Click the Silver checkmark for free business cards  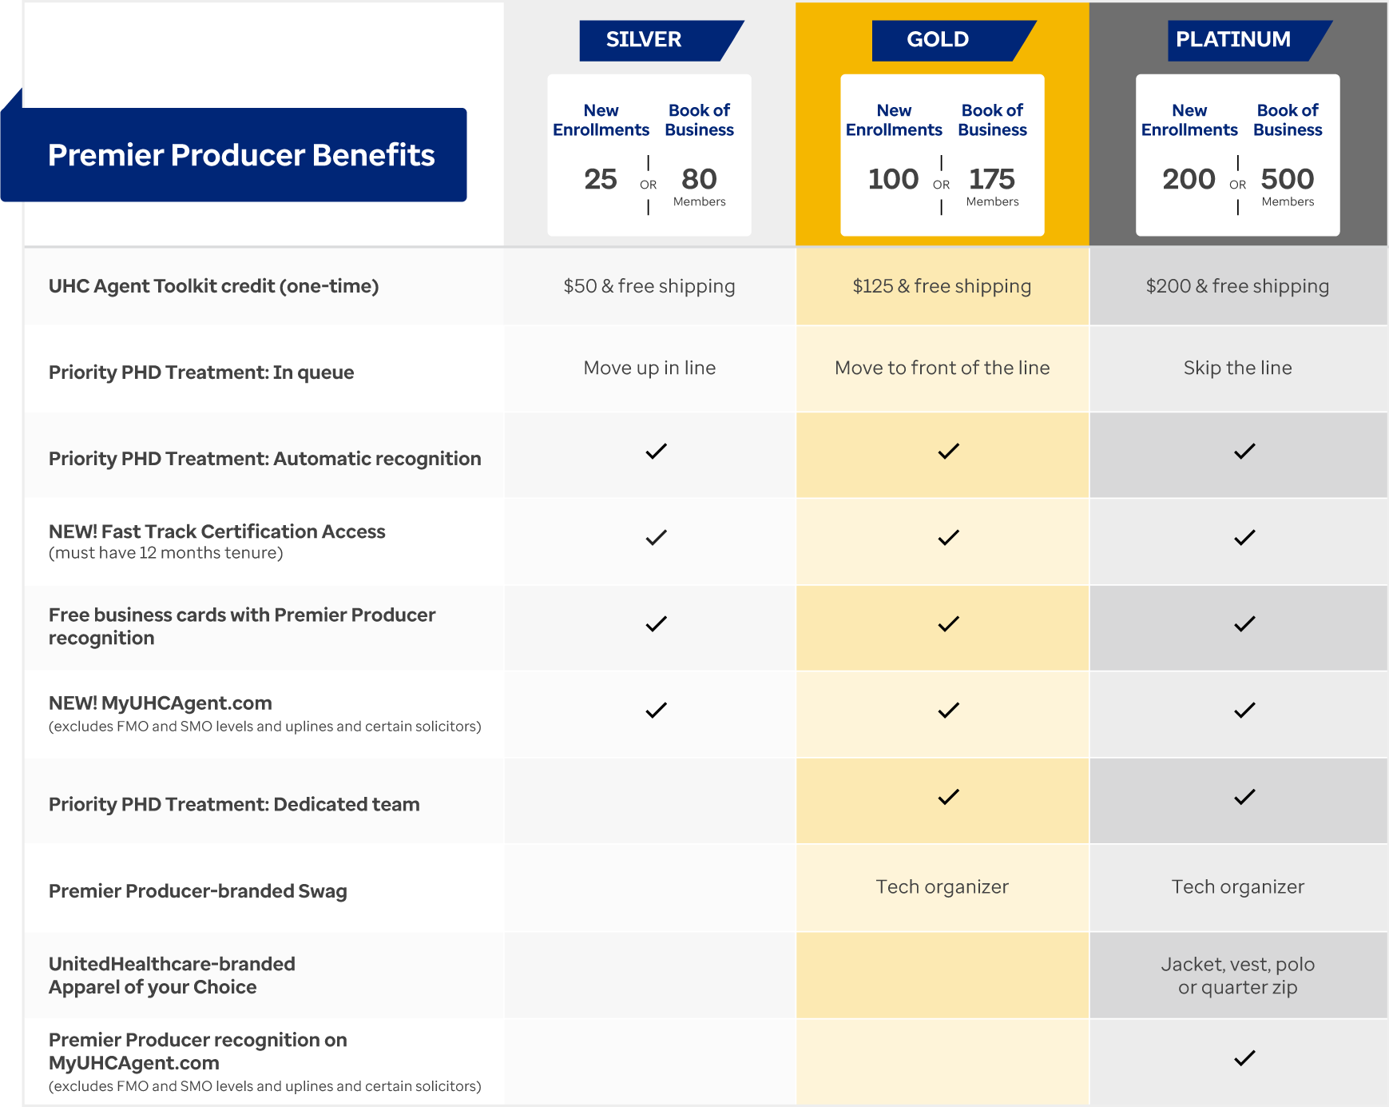(x=656, y=624)
